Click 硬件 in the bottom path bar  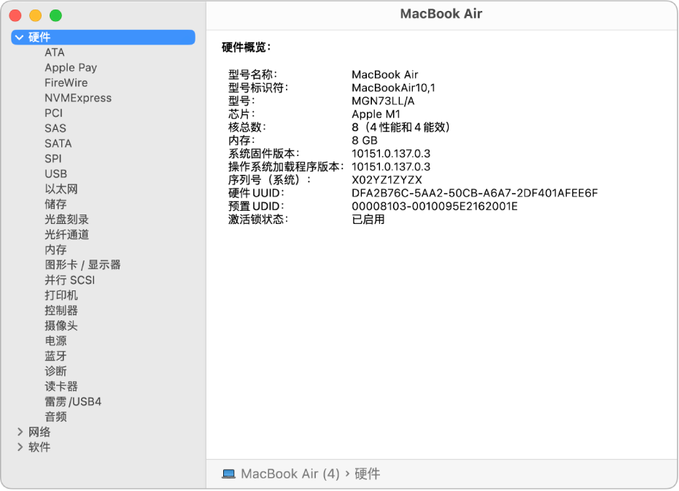coord(367,474)
